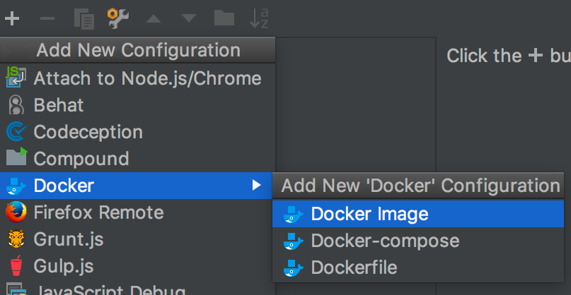Pick the Compound configuration entry
This screenshot has height=295, width=571.
[81, 159]
